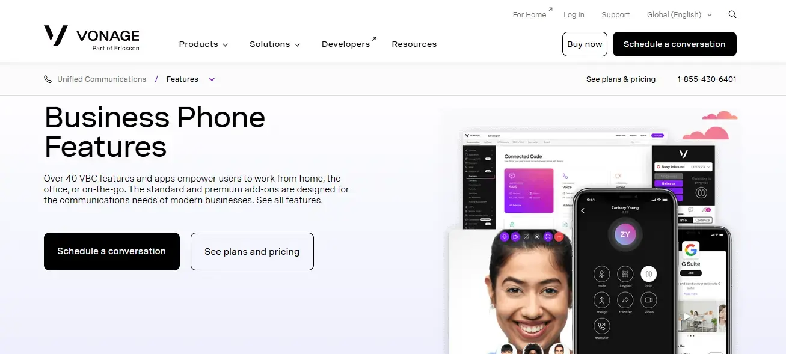Click the phone icon beside Unified Communications
Viewport: 786px width, 354px height.
tap(48, 79)
